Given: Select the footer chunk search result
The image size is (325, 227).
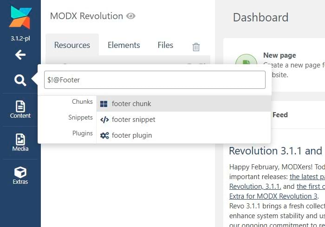Looking at the screenshot, I should [x=184, y=104].
